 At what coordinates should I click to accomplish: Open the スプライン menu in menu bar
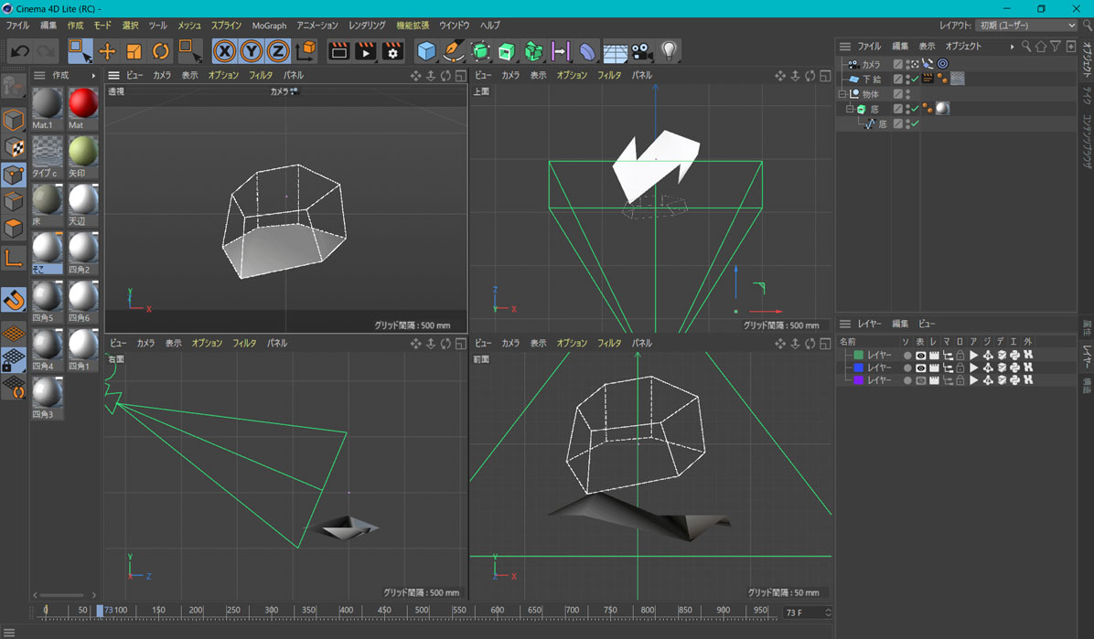pyautogui.click(x=226, y=26)
